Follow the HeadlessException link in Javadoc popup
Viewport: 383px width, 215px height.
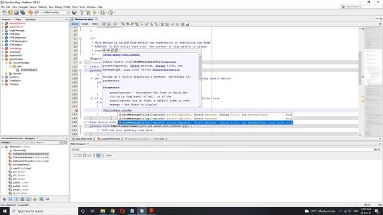[166, 70]
